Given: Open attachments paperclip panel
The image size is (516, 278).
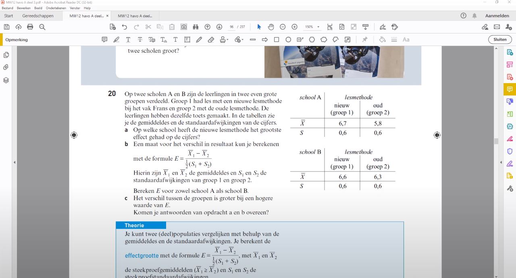Looking at the screenshot, I should point(6,67).
